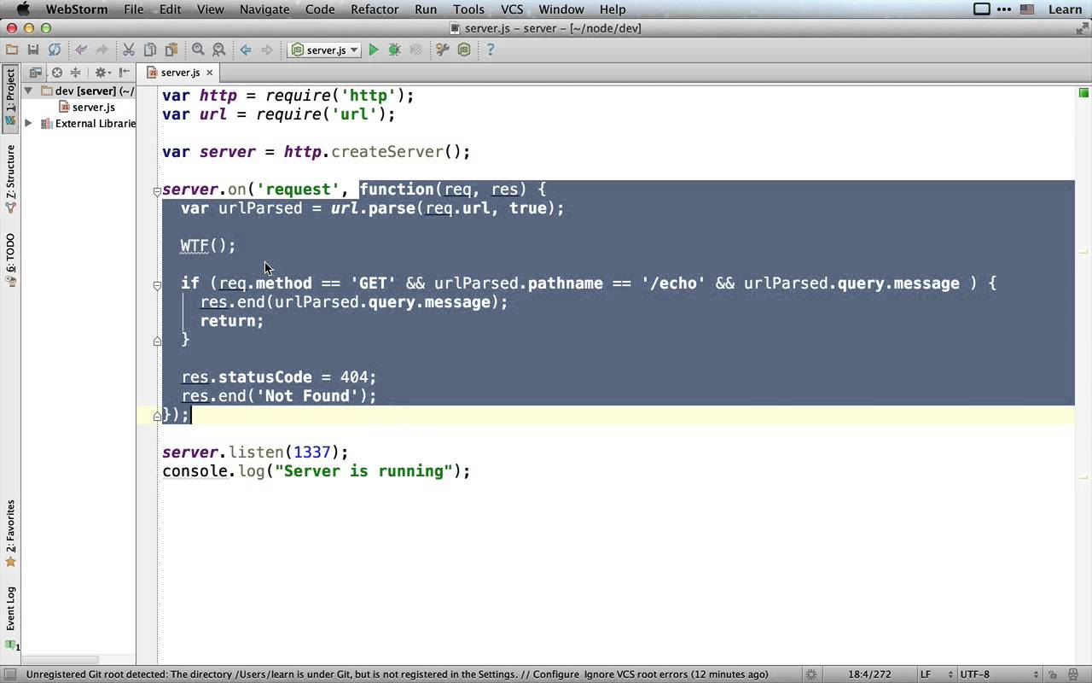Screen dimensions: 1092x683
Task: Click the Replace search icon
Action: (219, 50)
